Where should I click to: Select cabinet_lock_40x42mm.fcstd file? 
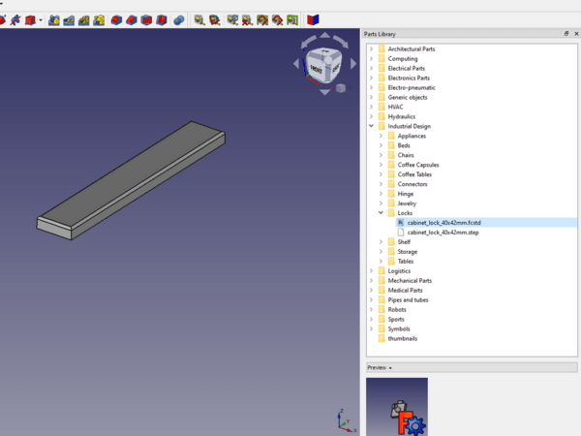coord(443,223)
